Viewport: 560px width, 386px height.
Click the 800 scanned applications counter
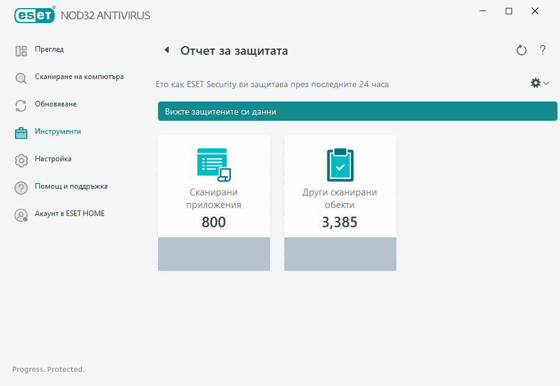213,222
